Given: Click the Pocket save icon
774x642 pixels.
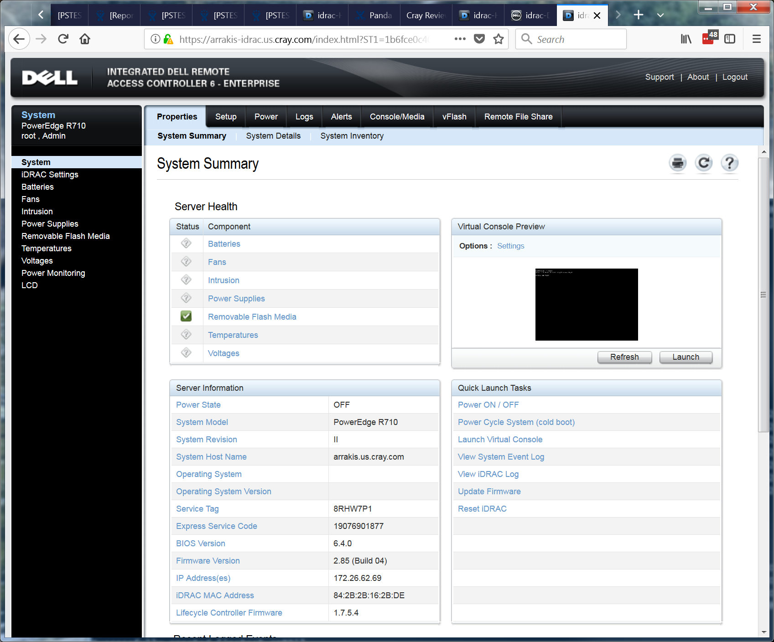Looking at the screenshot, I should [479, 39].
